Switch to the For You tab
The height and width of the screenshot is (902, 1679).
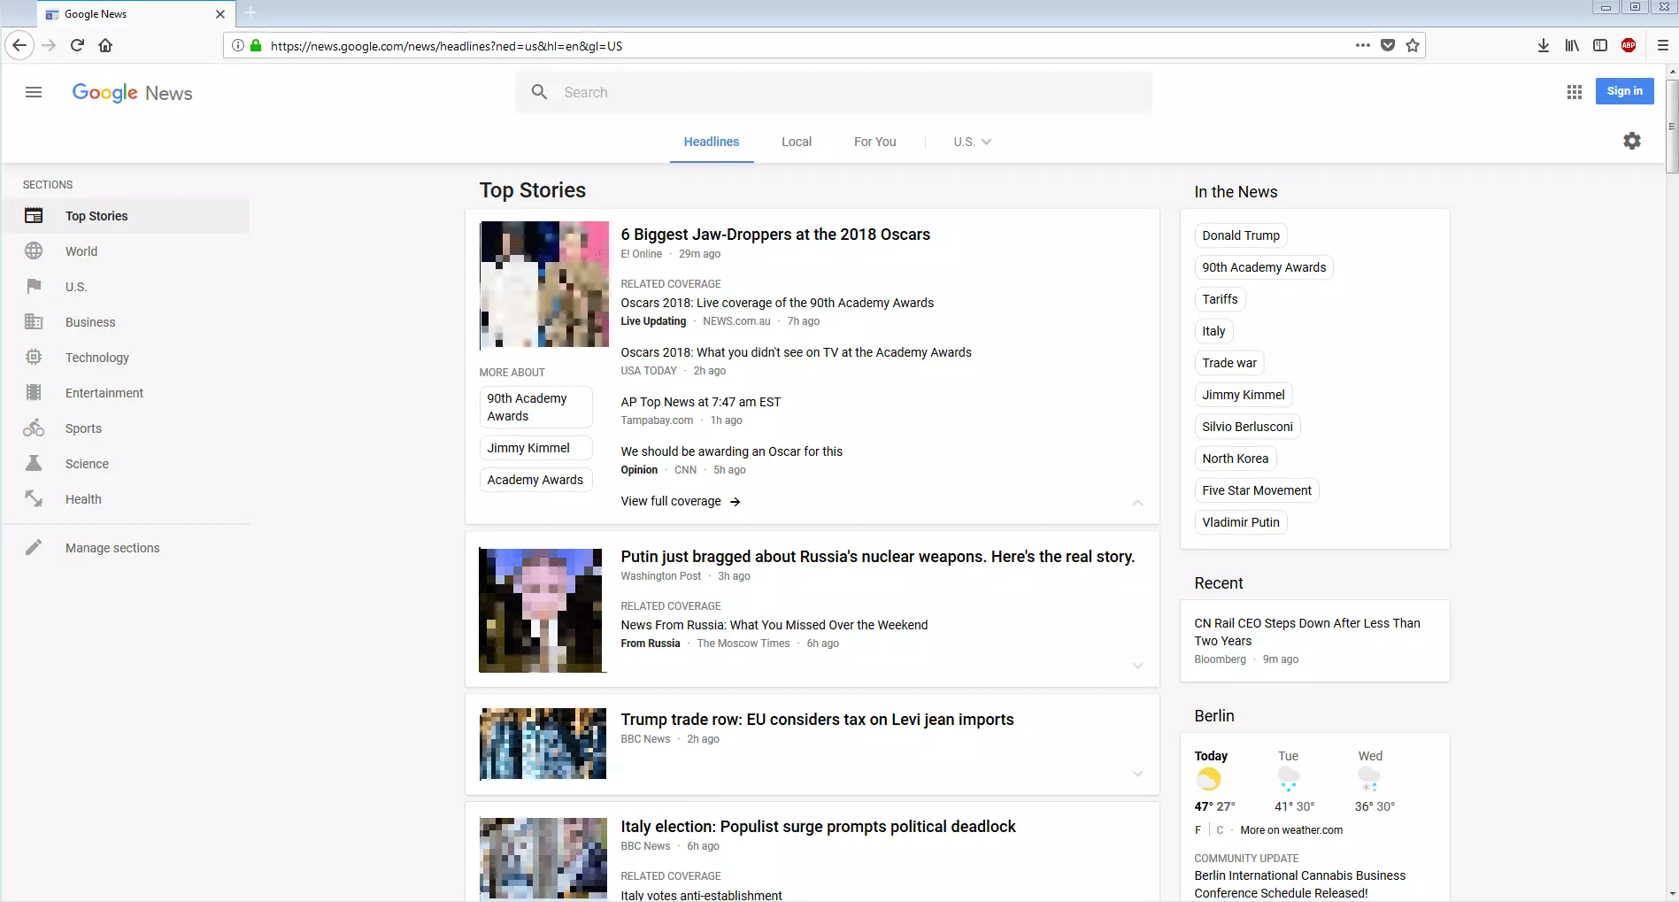click(874, 142)
